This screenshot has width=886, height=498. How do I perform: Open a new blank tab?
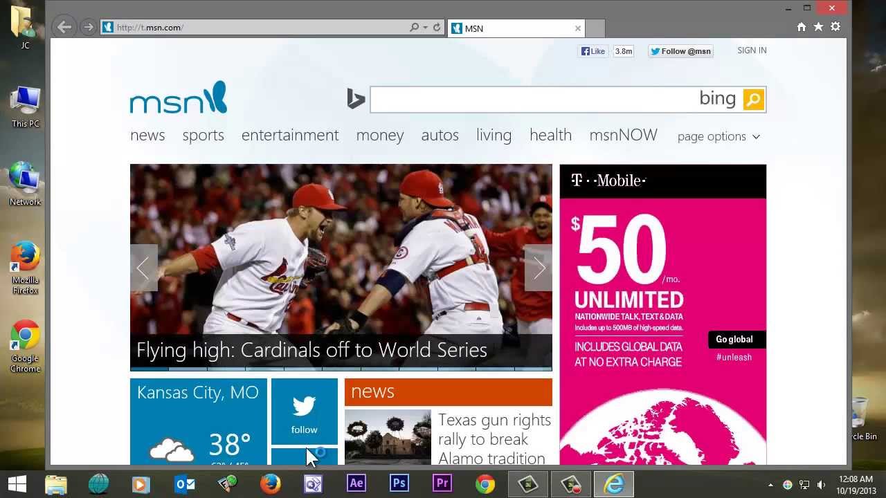595,28
